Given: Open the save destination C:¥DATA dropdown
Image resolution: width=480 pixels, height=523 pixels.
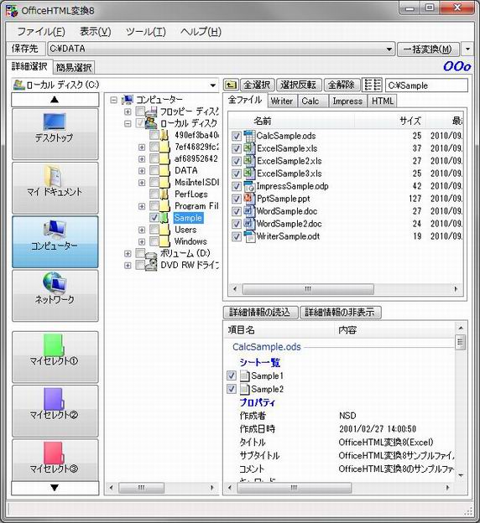Looking at the screenshot, I should coord(389,49).
